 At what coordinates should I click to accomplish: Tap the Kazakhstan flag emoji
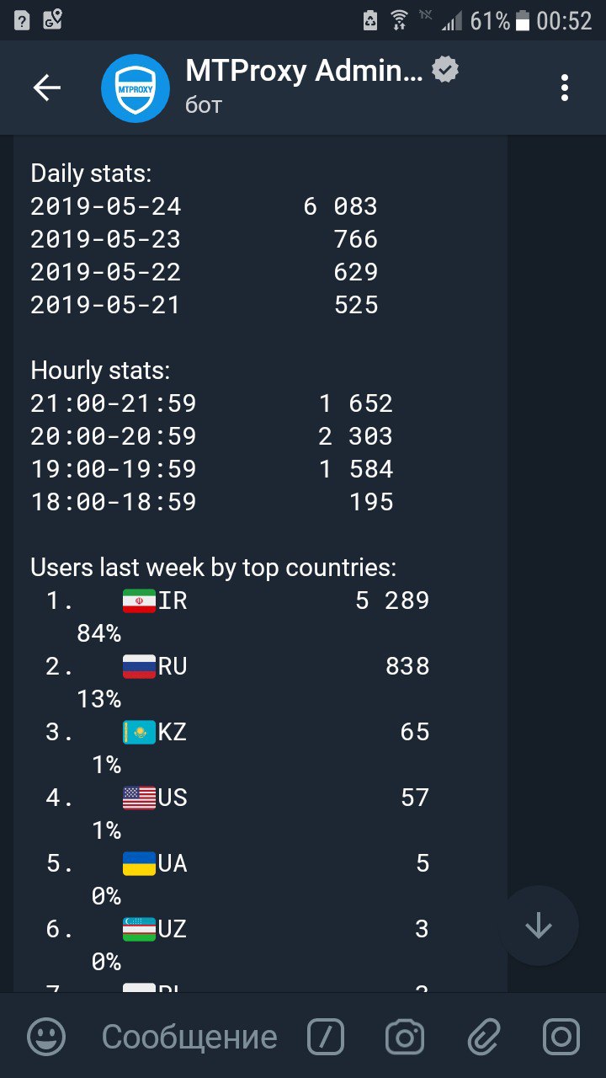[x=139, y=732]
